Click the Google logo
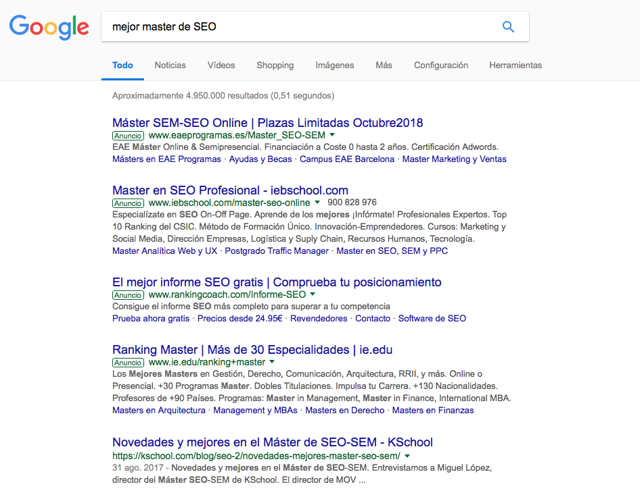640x497 pixels. (x=49, y=27)
